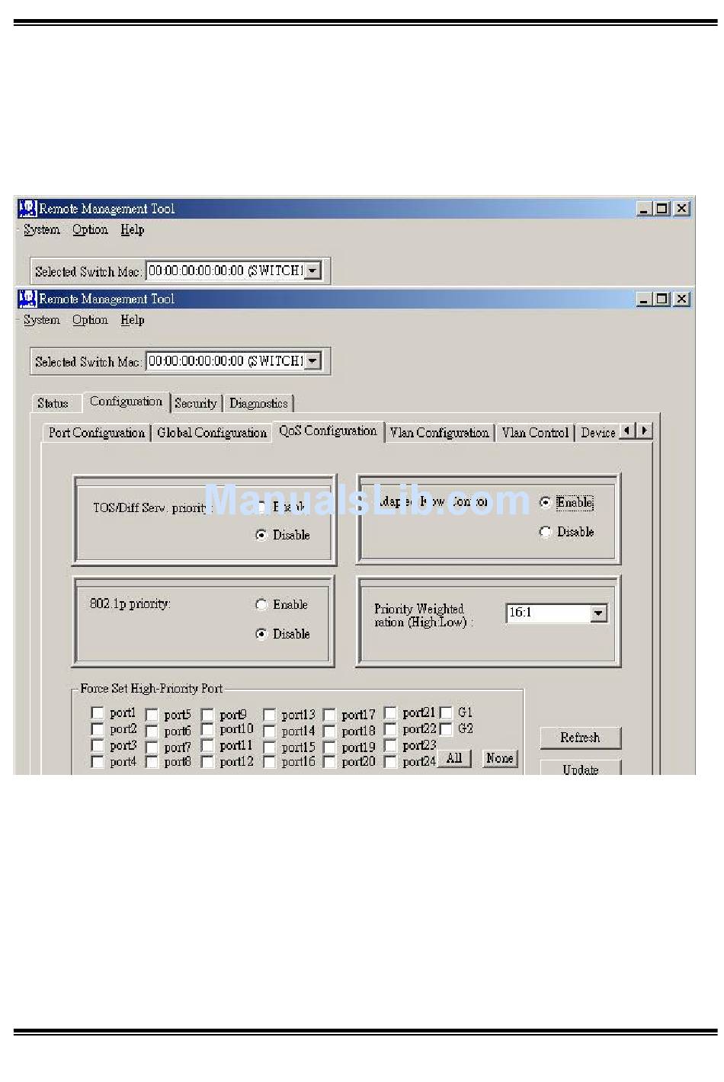This screenshot has height=1082, width=724.
Task: Expand Selected Switch Mac dropdown in back window
Action: point(313,270)
